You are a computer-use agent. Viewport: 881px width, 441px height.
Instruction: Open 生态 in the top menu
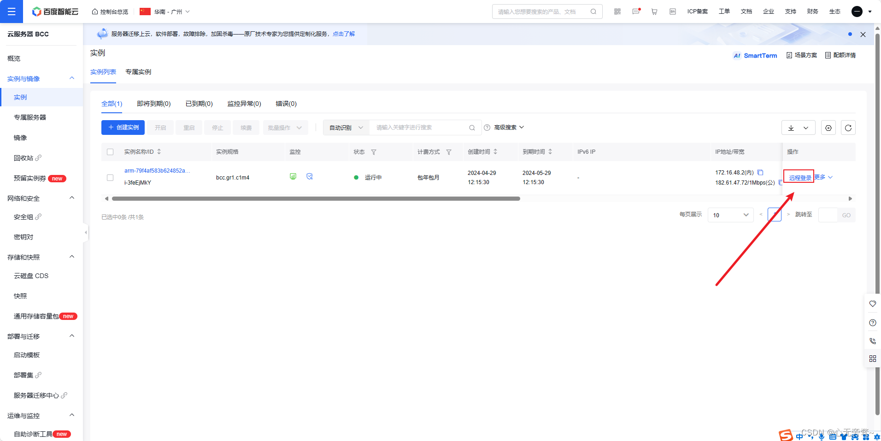(x=835, y=12)
